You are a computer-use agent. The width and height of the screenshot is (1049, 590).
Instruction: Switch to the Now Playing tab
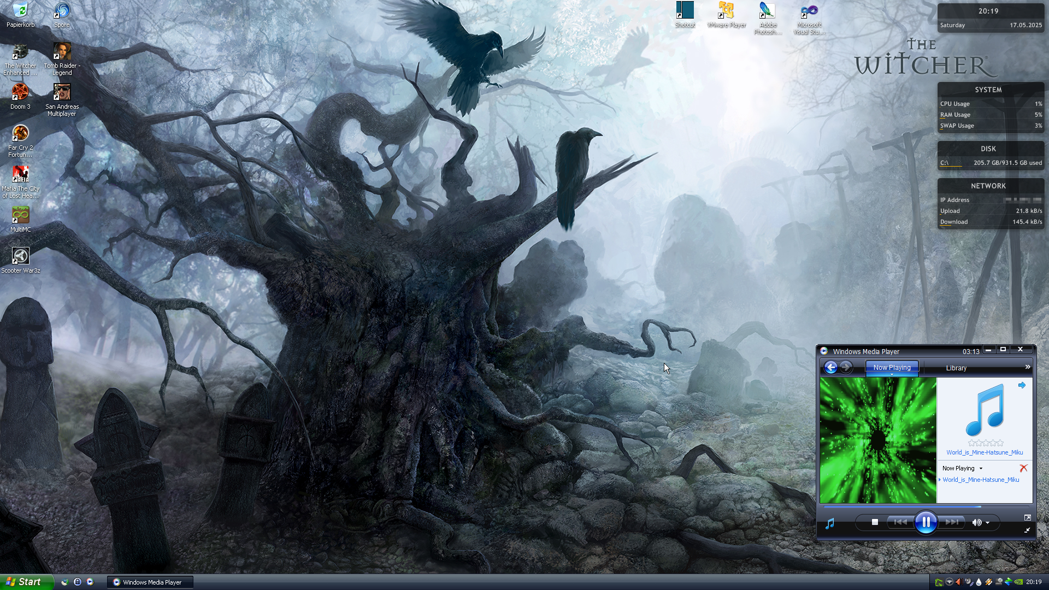pos(892,368)
